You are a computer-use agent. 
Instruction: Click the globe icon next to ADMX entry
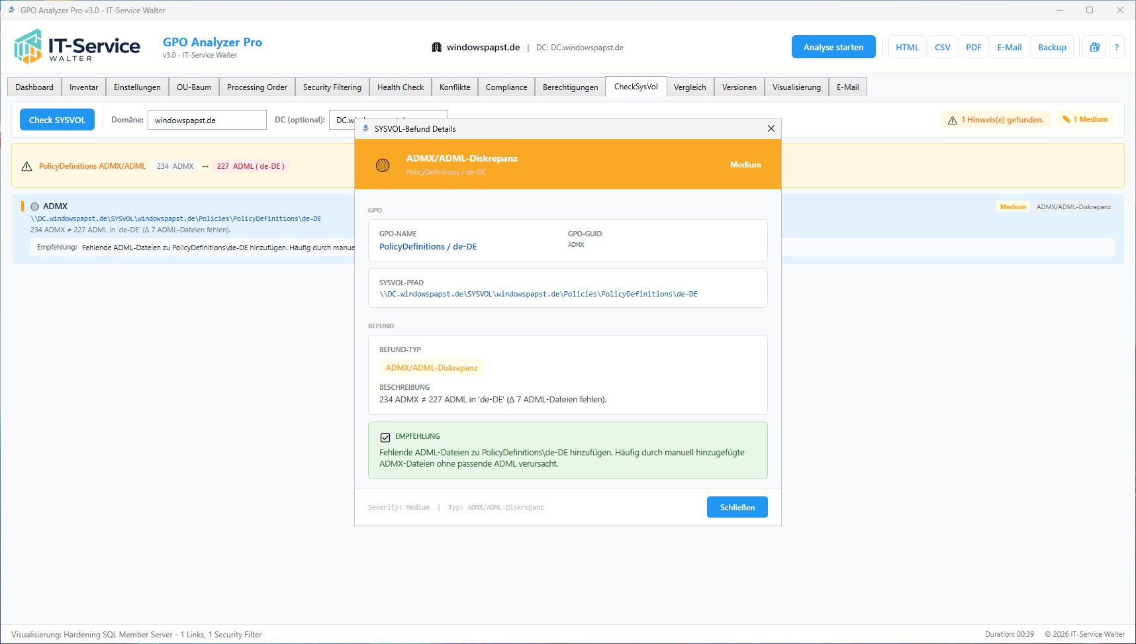click(35, 207)
